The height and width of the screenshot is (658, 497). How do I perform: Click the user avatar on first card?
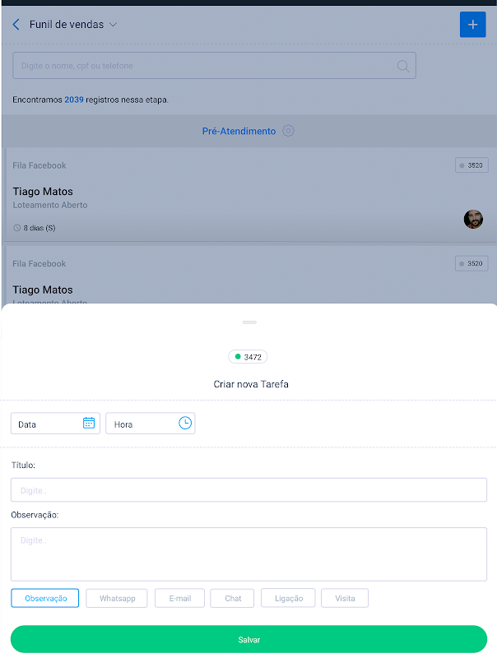point(473,219)
